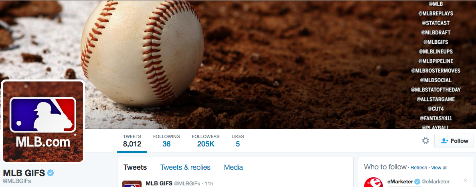This screenshot has width=476, height=187.
Task: Switch to the Media tab
Action: [233, 167]
